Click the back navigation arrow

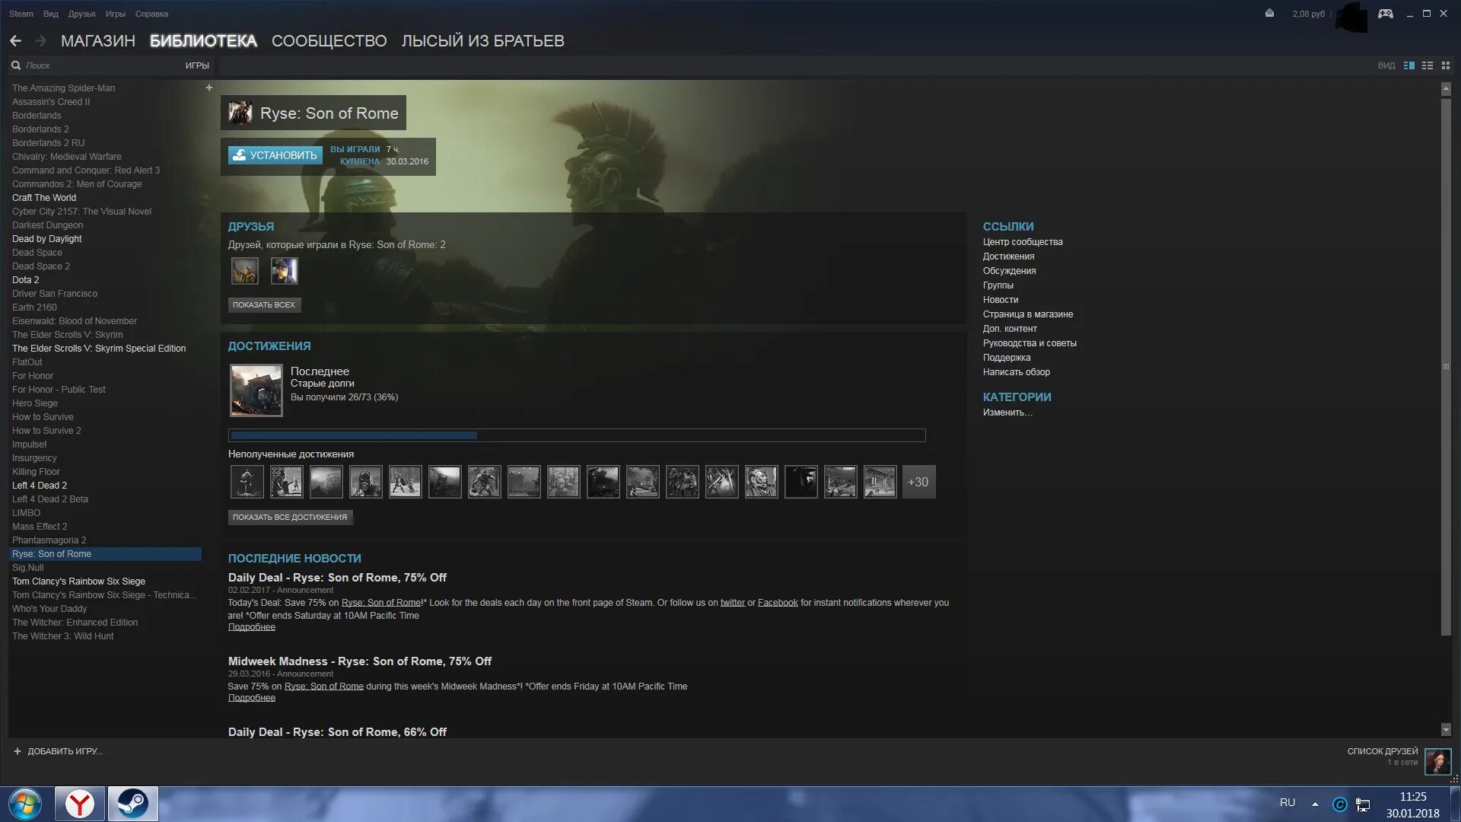tap(15, 41)
